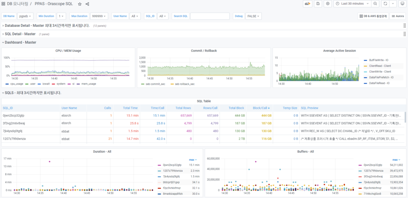Open dashboard settings gear
The width and height of the screenshot is (408, 198).
click(328, 4)
